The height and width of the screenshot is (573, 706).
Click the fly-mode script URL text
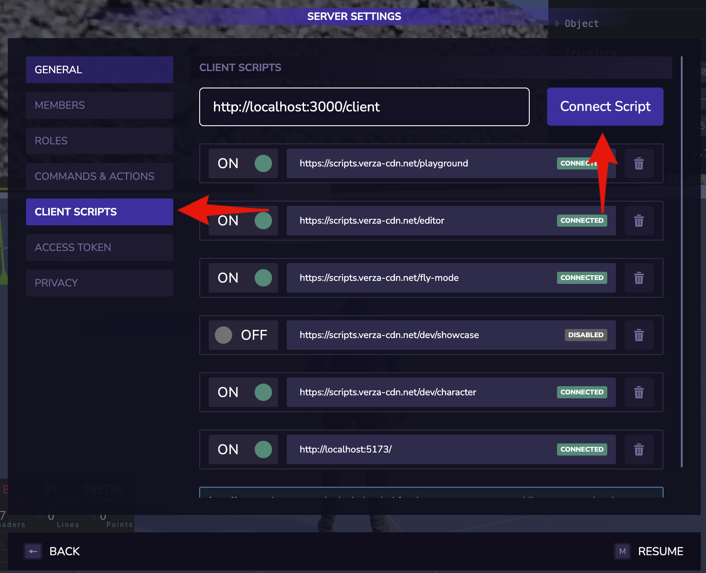pos(379,278)
